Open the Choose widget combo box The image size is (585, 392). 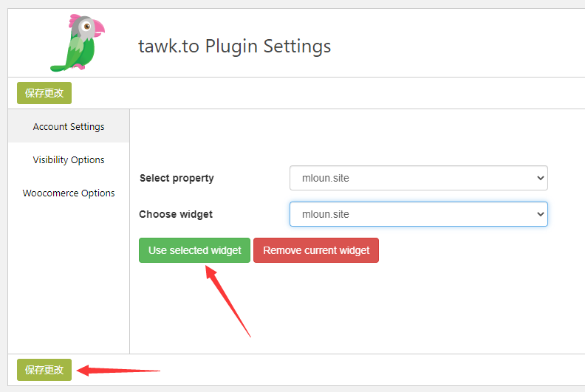pyautogui.click(x=419, y=214)
